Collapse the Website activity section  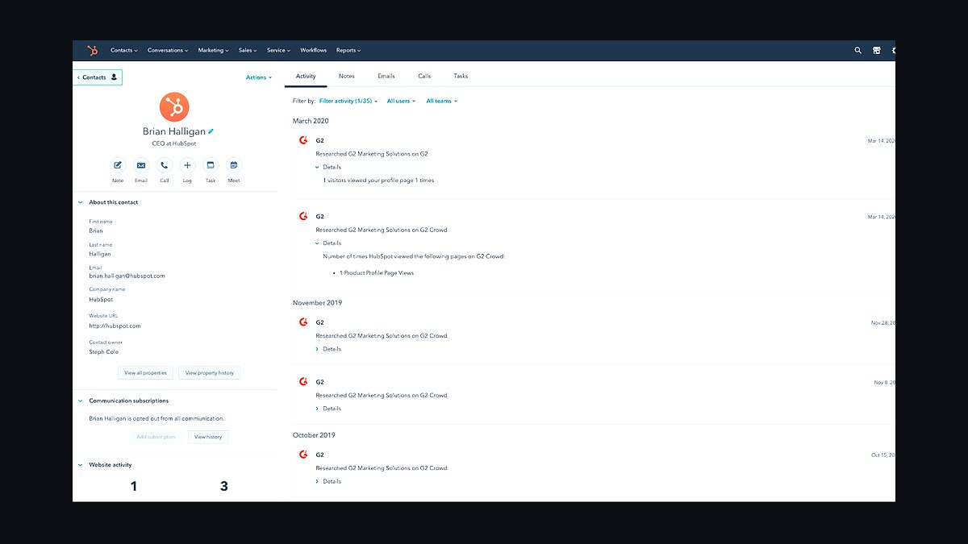(80, 465)
